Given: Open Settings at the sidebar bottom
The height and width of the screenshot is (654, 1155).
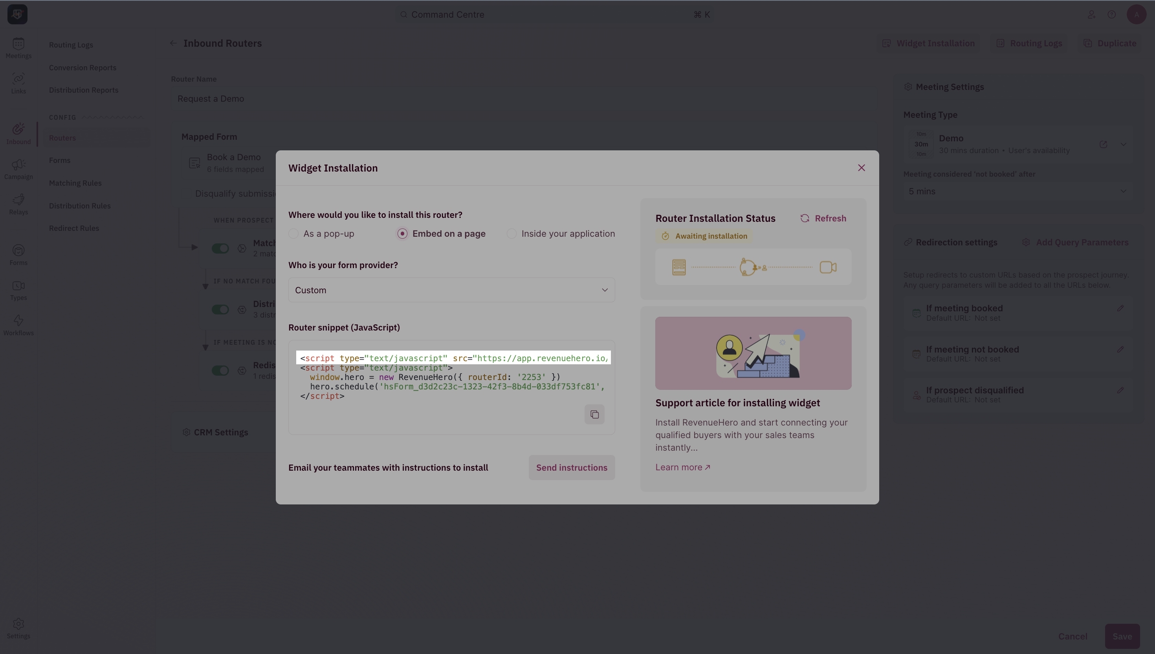Looking at the screenshot, I should click(18, 629).
